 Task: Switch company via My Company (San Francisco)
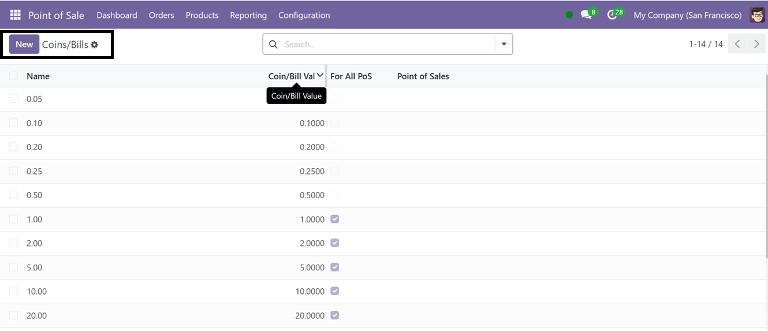click(687, 15)
